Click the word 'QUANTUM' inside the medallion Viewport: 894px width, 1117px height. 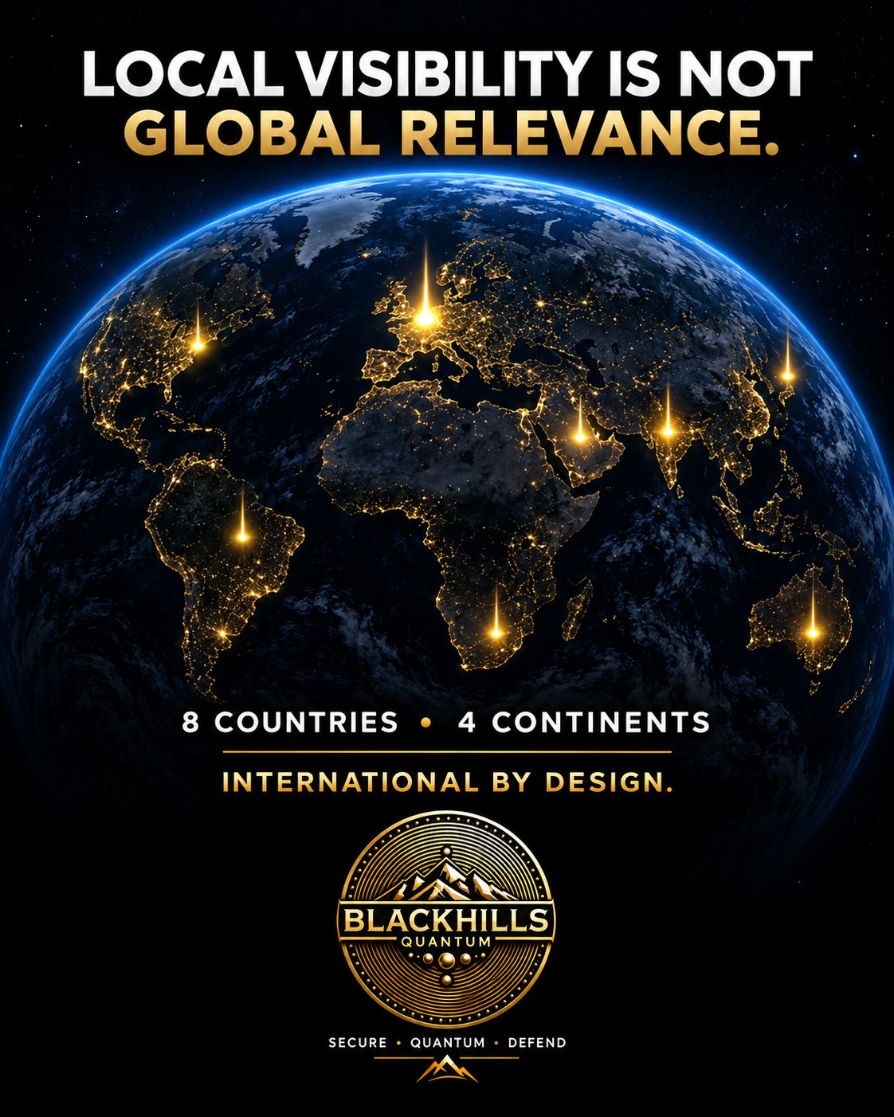(x=446, y=942)
